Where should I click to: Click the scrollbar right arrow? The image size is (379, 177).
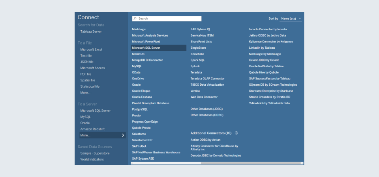302,163
